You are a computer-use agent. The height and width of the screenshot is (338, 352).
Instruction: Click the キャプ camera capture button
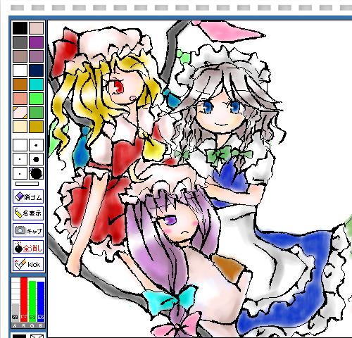tap(28, 230)
